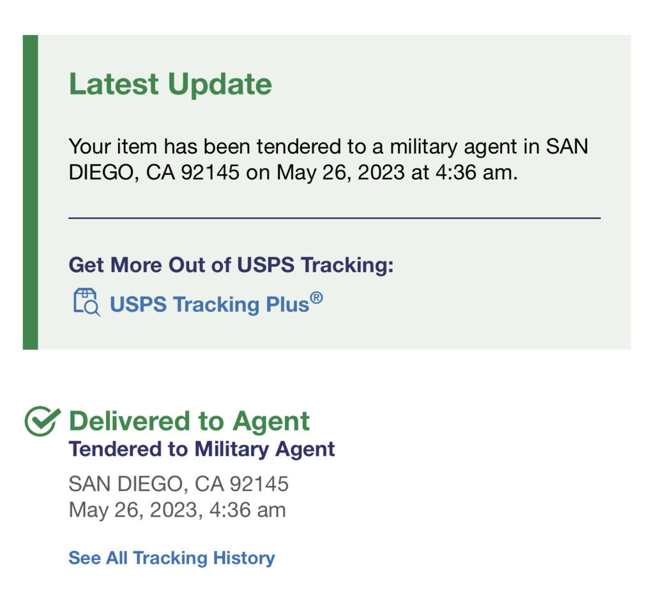Click the word History in the tracking link
Screen dimensions: 654x597
(244, 558)
